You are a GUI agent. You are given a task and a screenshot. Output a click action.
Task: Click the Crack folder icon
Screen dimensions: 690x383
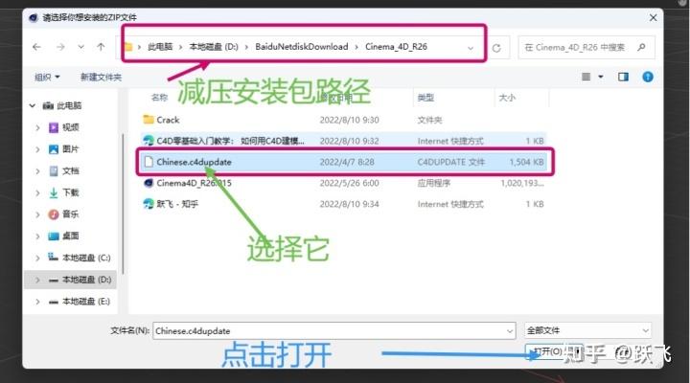[149, 120]
